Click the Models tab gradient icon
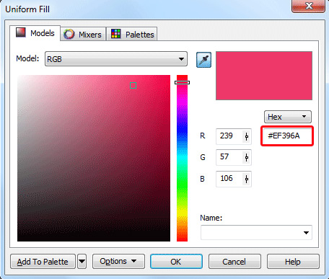This screenshot has height=279, width=329. pos(21,32)
